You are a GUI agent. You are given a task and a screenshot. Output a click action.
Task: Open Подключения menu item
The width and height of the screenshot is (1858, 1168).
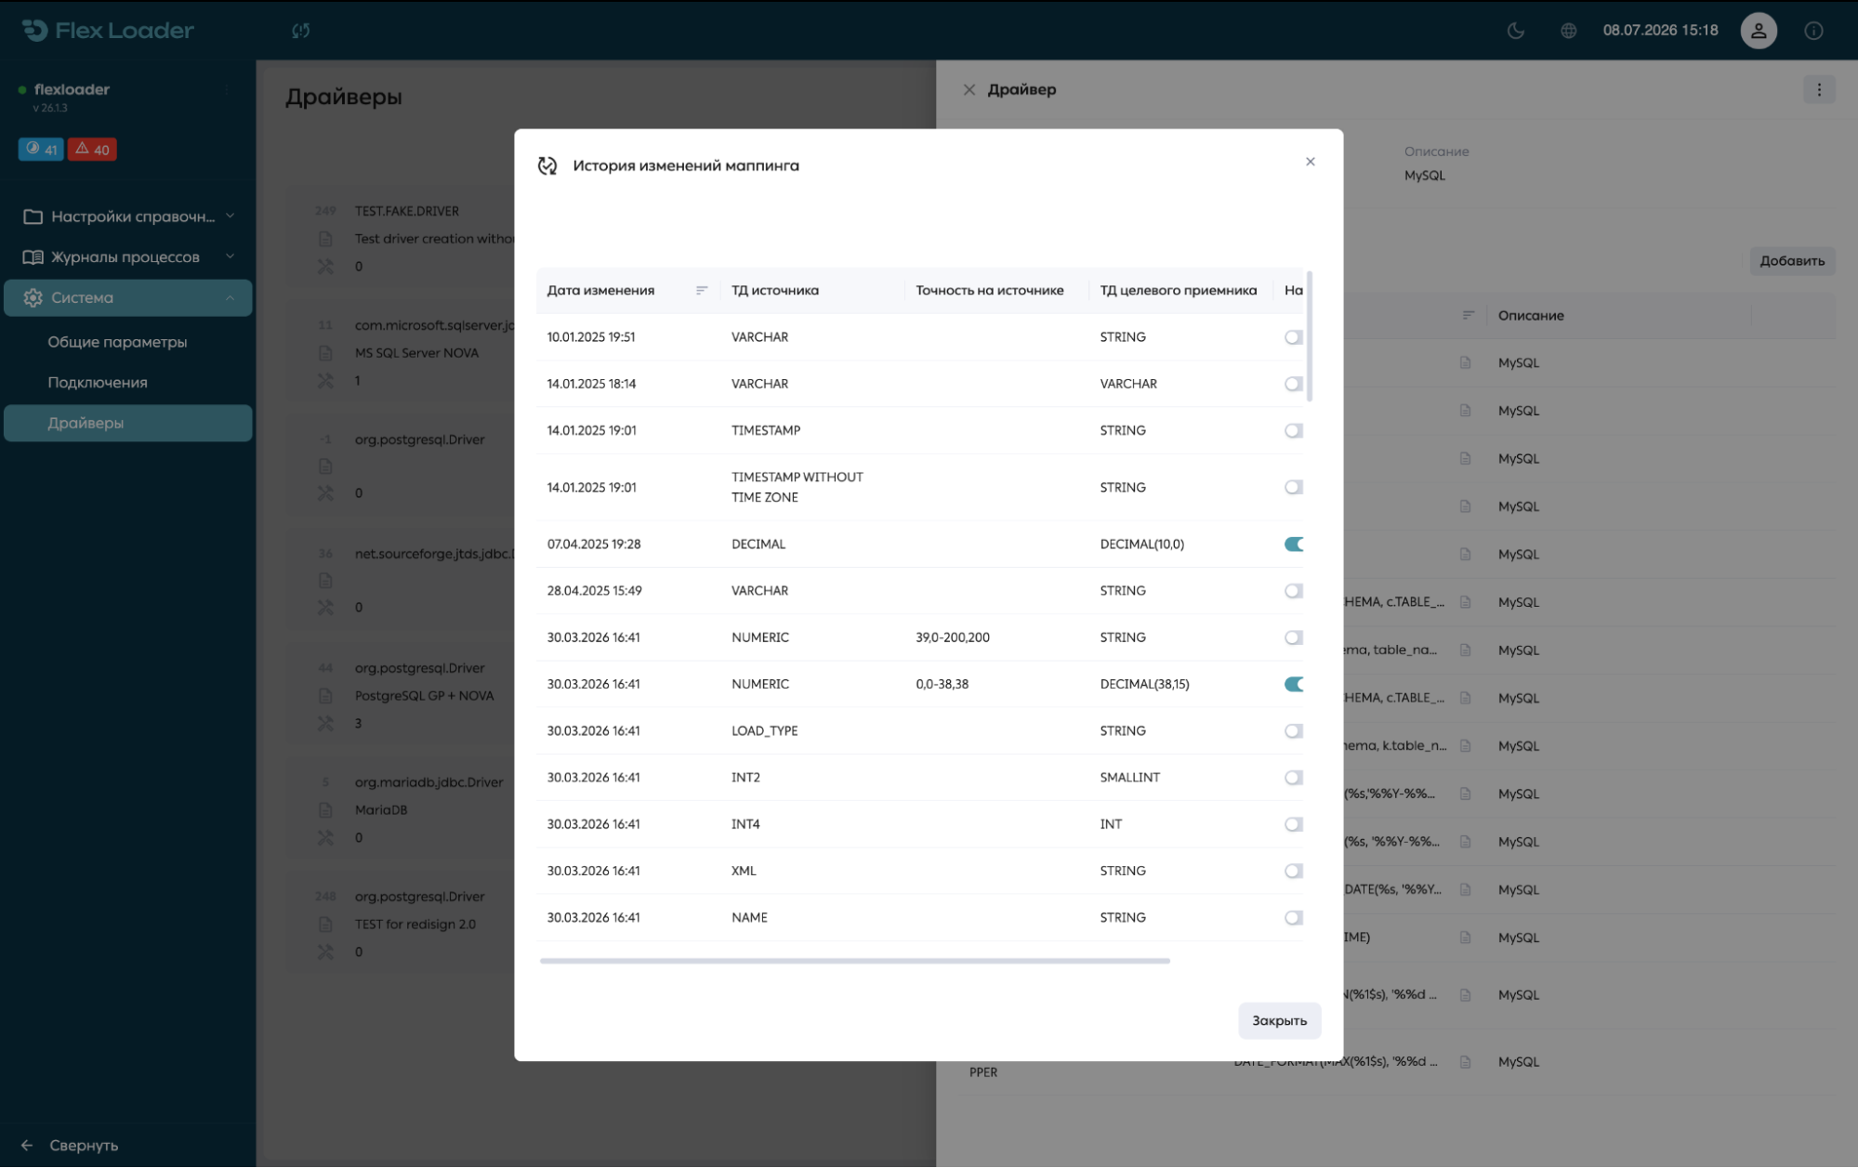tap(98, 383)
